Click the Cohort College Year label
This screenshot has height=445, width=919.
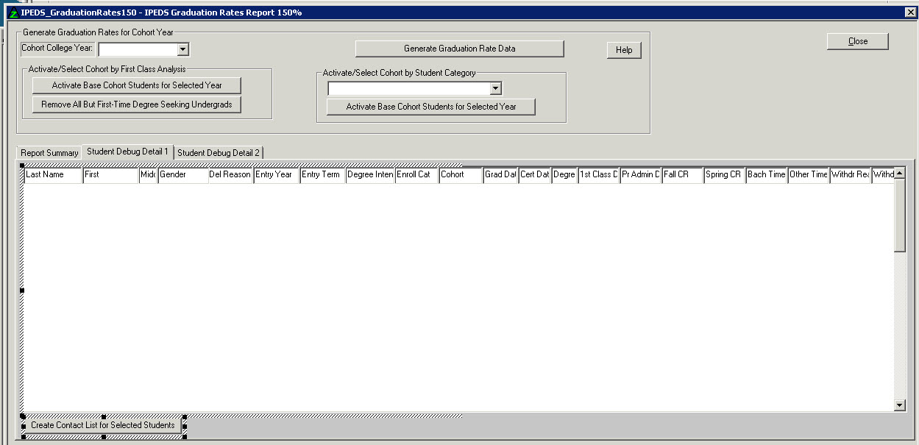[x=57, y=48]
